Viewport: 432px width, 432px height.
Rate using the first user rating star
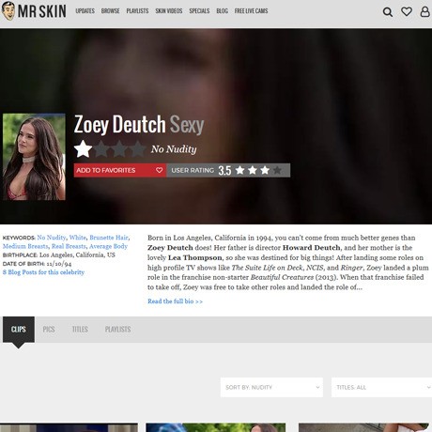(240, 170)
